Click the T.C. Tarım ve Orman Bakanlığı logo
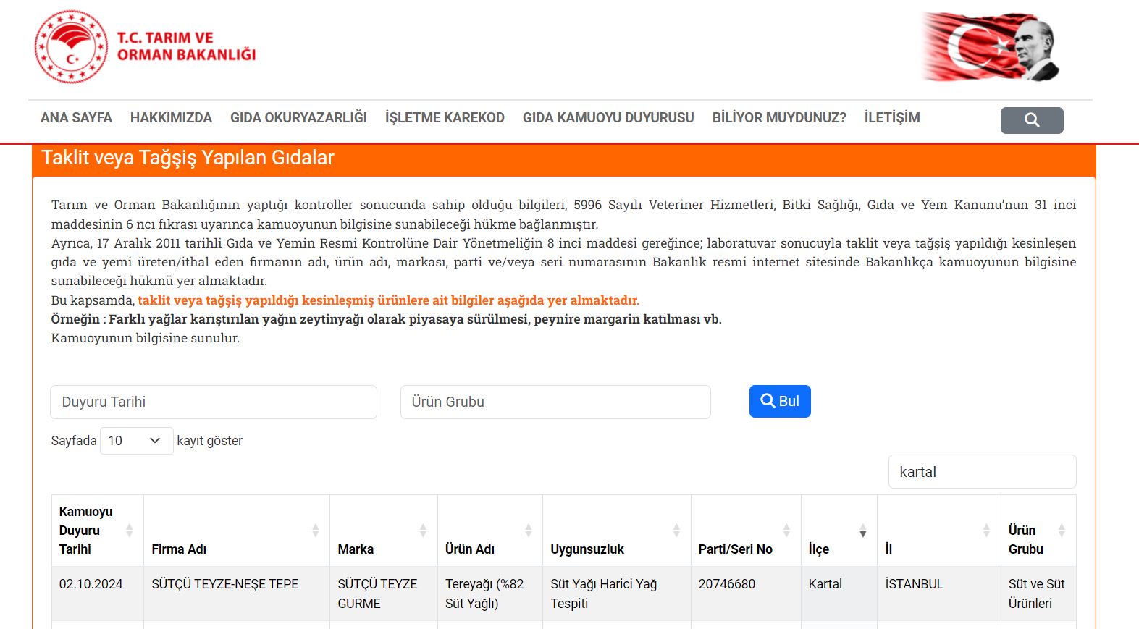 click(145, 46)
